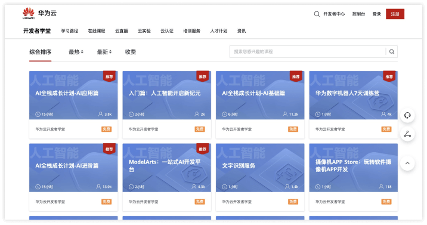
Task: Open the header search magnifier icon
Action: 317,14
